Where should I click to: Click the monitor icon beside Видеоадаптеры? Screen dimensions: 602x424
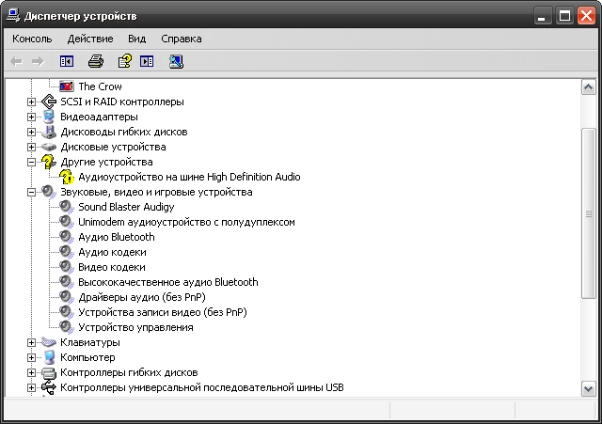click(49, 117)
